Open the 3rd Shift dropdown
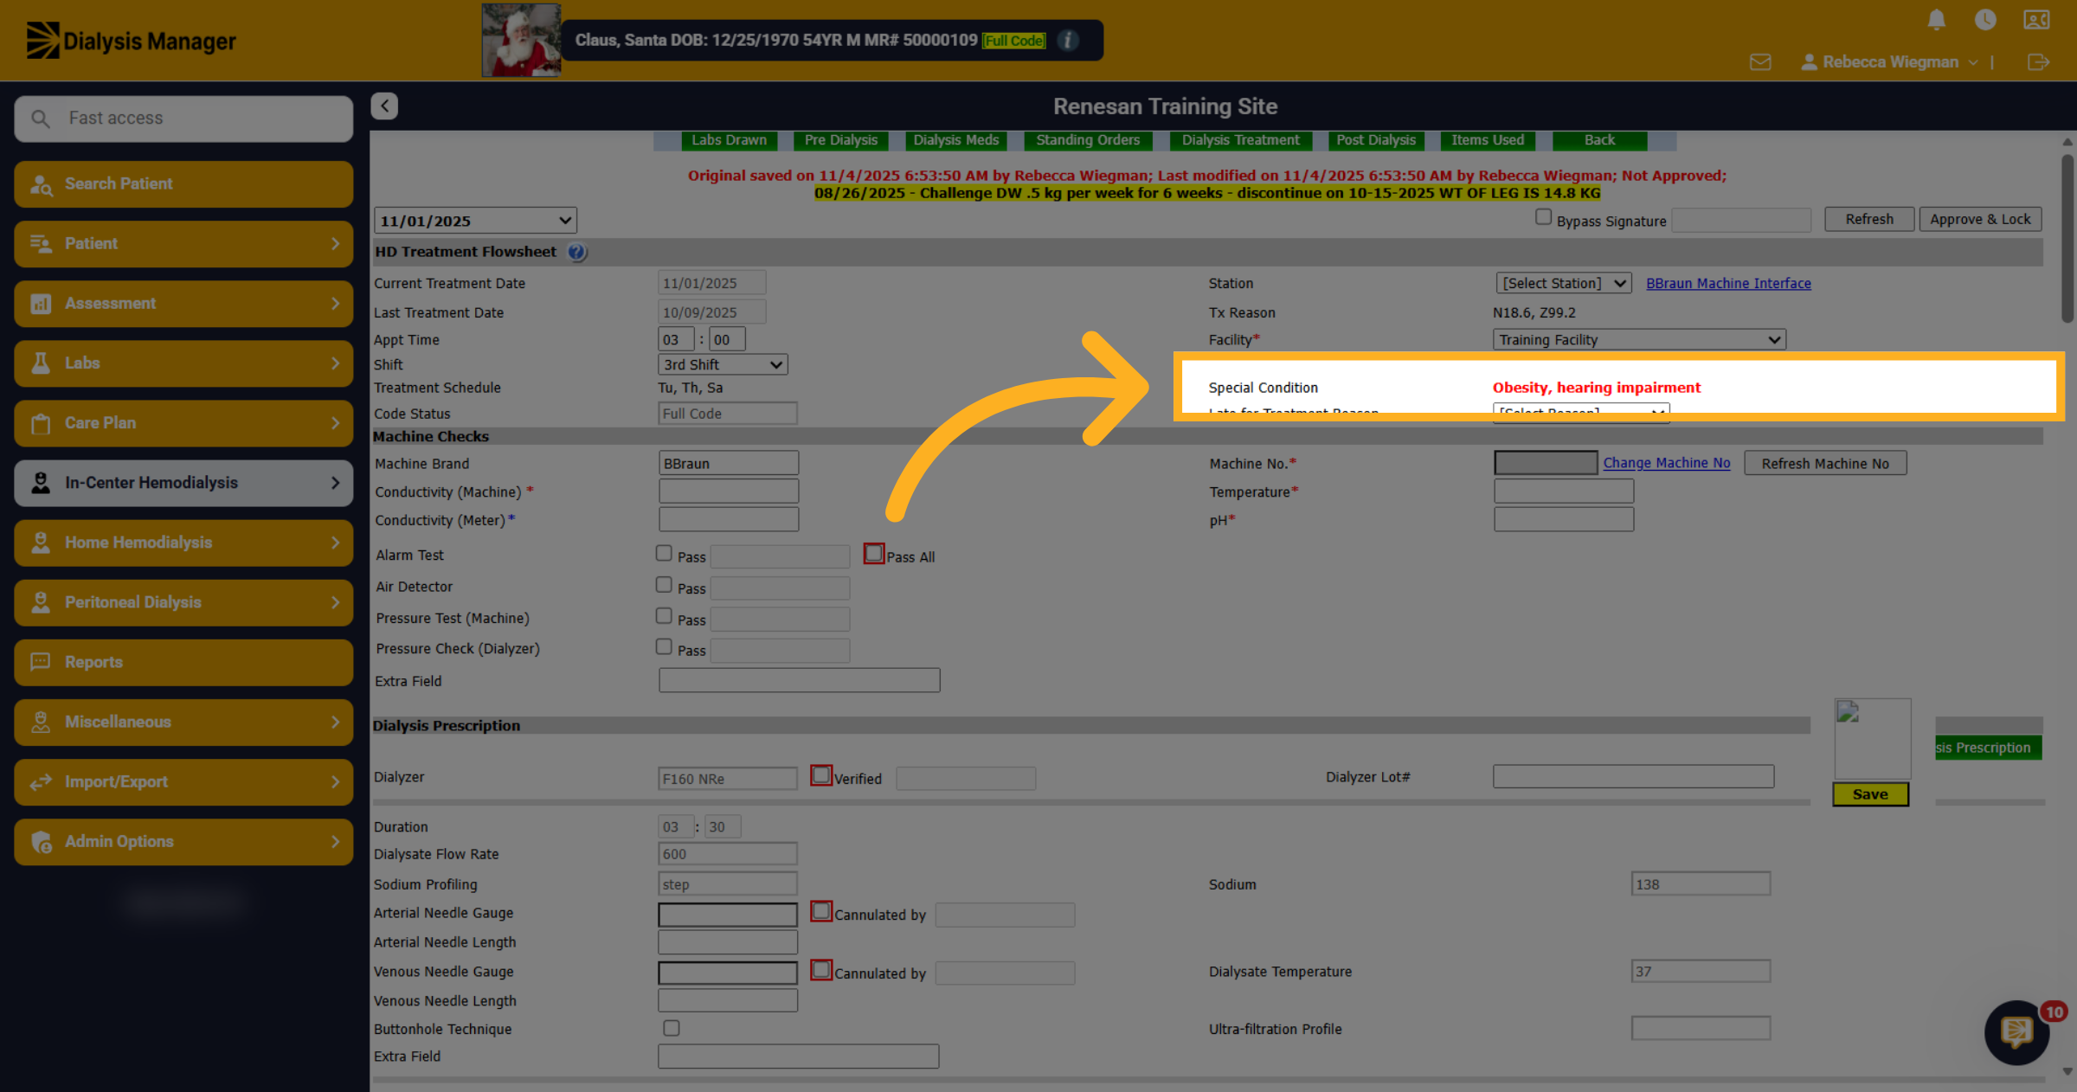Screen dimensions: 2077x1092 (723, 364)
